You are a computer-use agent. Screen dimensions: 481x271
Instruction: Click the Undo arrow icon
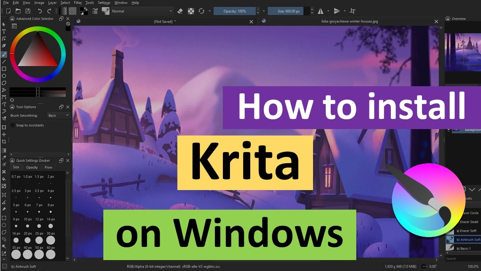39,11
